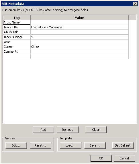Select the Track Number value cell

point(79,37)
